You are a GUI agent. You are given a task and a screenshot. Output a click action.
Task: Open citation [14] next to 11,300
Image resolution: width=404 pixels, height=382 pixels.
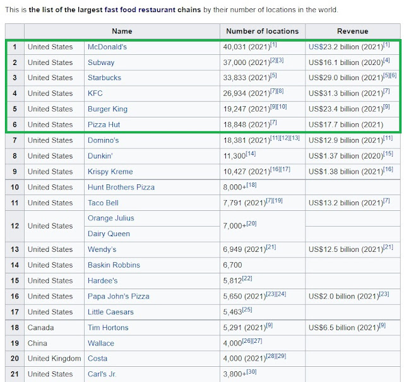(x=251, y=154)
